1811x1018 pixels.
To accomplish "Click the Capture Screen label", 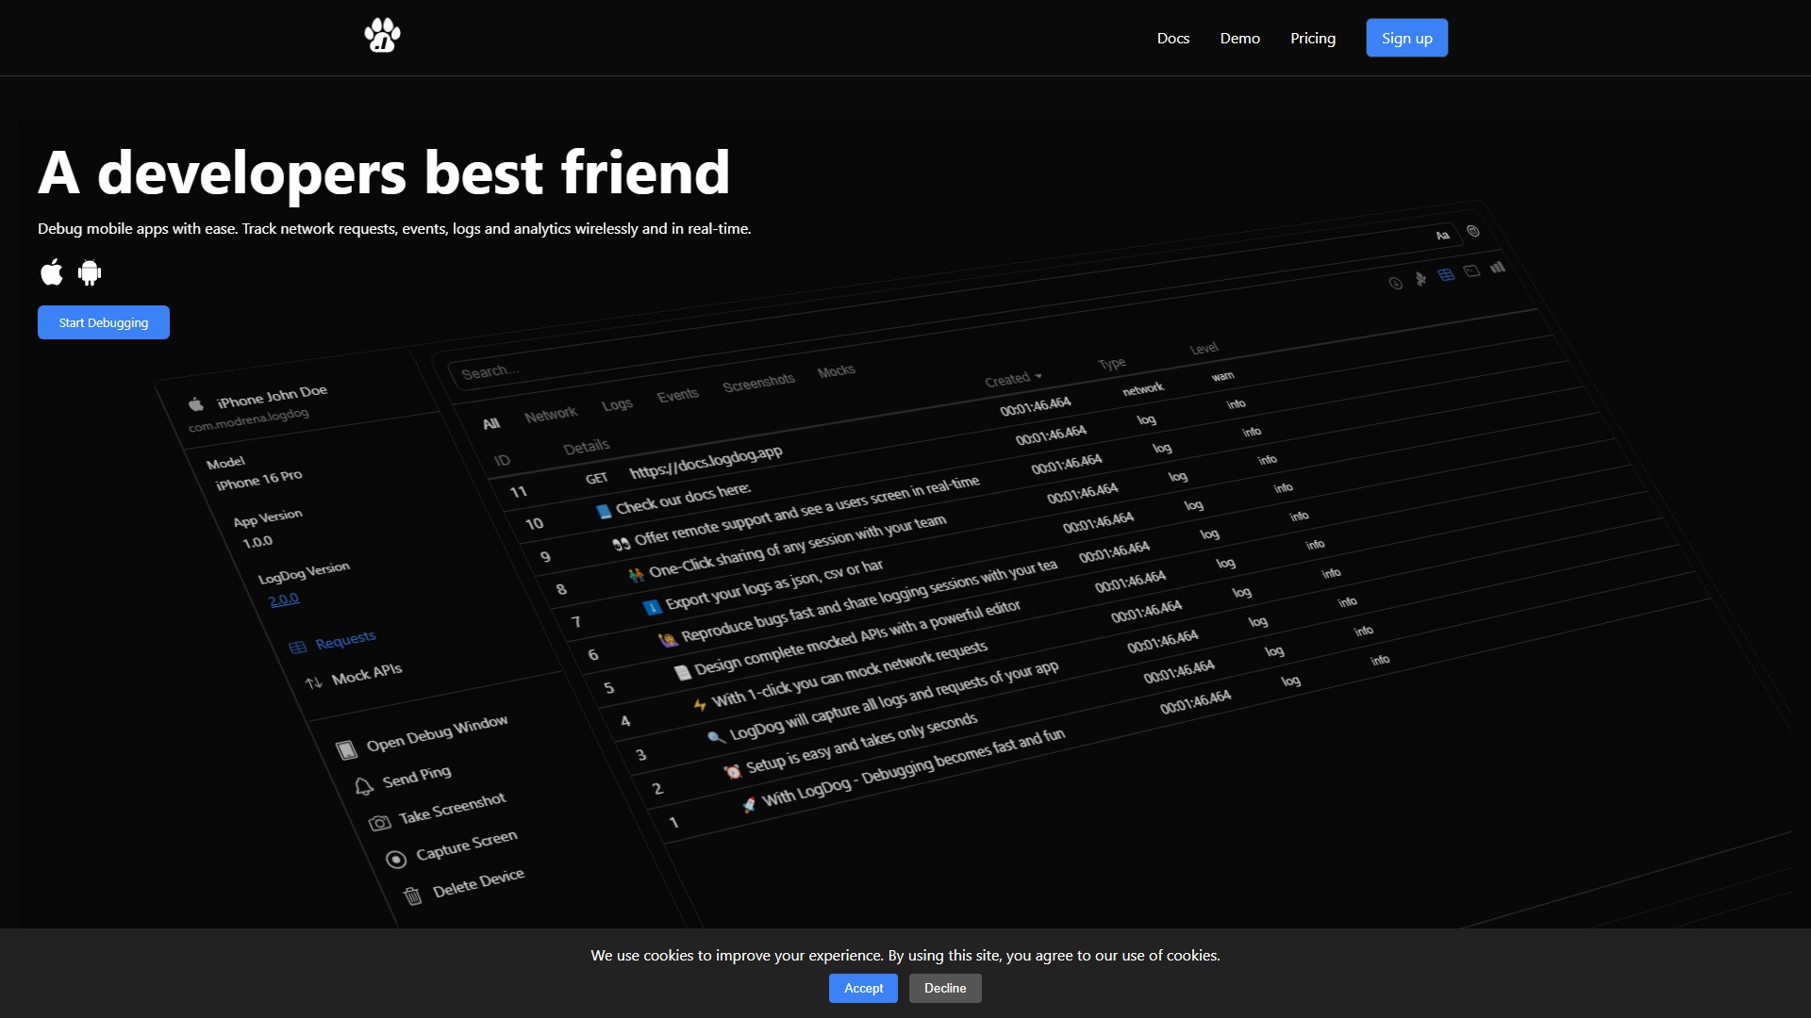I will point(466,846).
